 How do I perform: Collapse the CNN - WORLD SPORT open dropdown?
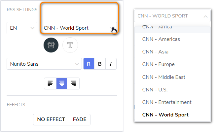(x=172, y=16)
